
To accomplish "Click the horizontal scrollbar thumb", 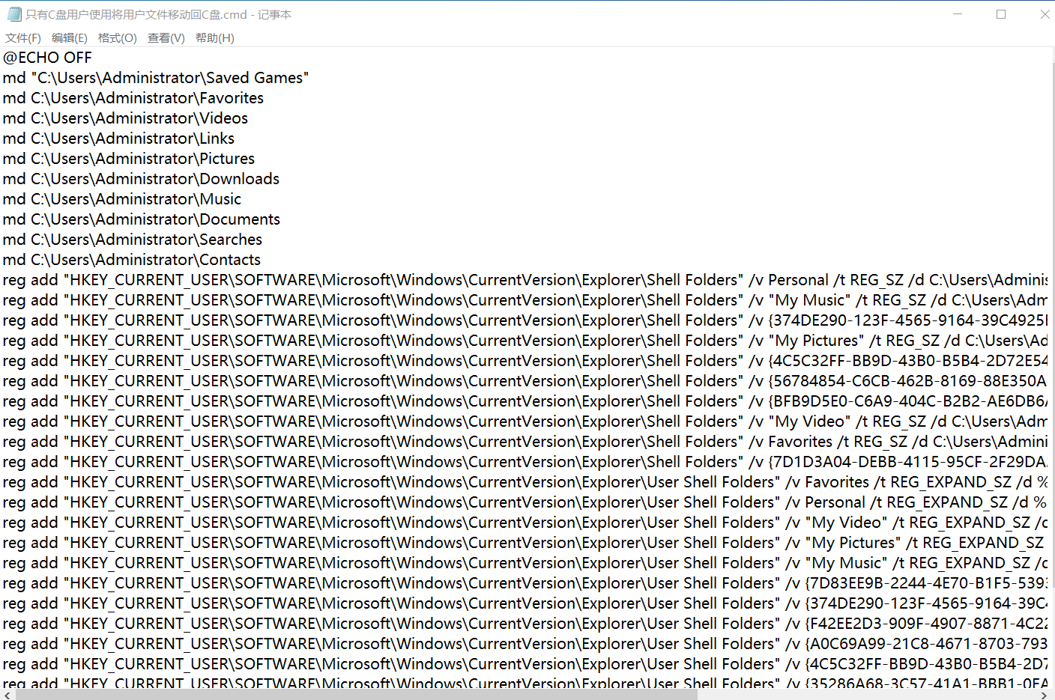I will pyautogui.click(x=356, y=695).
